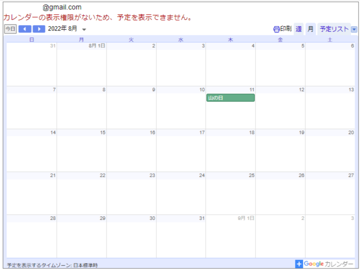
Task: Click the 木 weekday header
Action: pyautogui.click(x=230, y=40)
